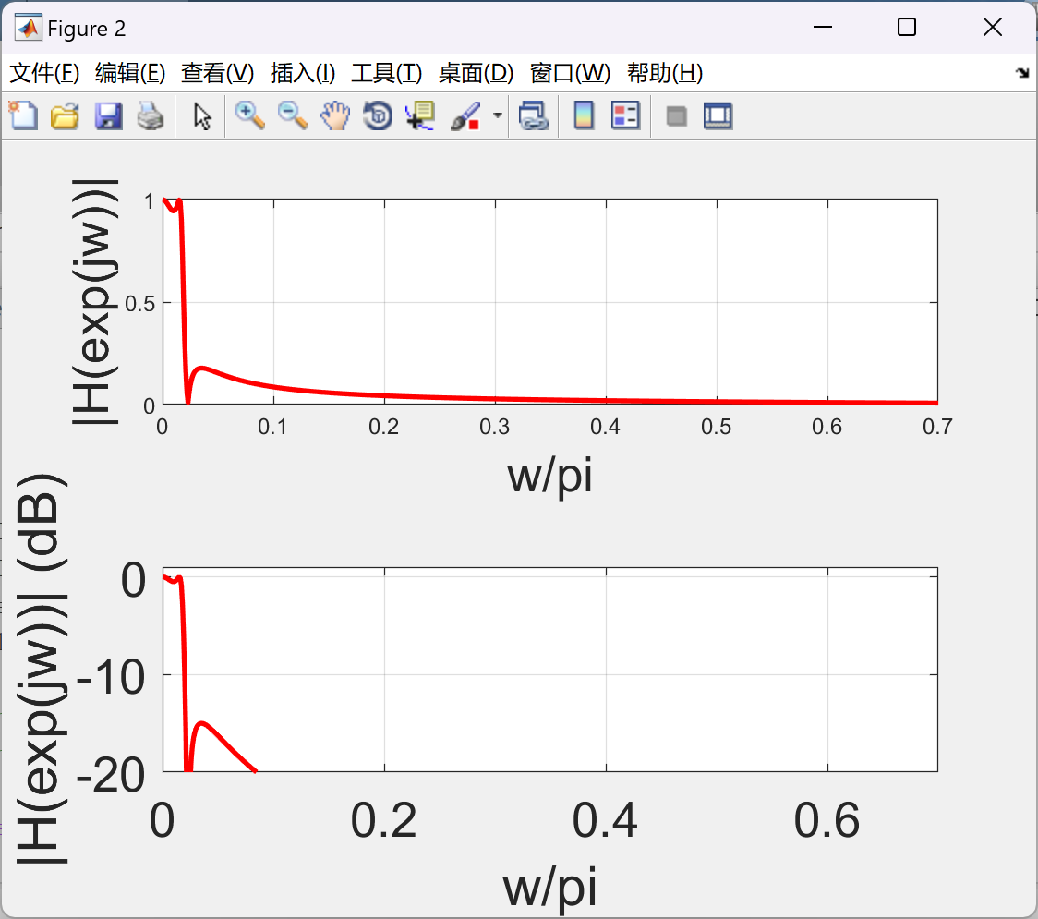Create a new figure with toolbar icon

click(x=23, y=115)
